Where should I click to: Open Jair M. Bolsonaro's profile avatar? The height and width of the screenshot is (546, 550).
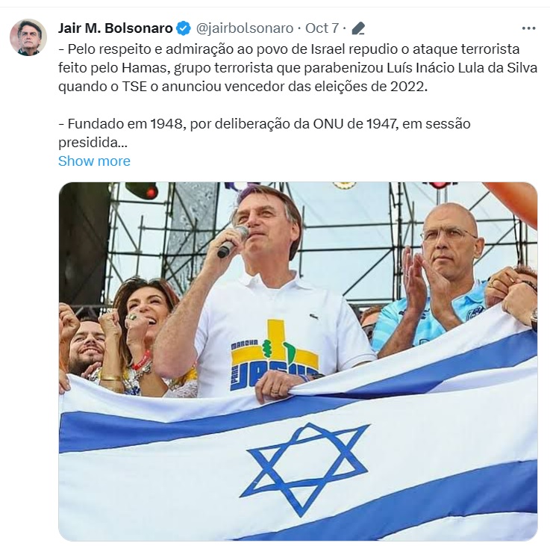[x=28, y=37]
